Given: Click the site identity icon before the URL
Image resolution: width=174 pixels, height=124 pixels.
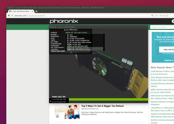Looking at the screenshot, I should (x=12, y=16).
